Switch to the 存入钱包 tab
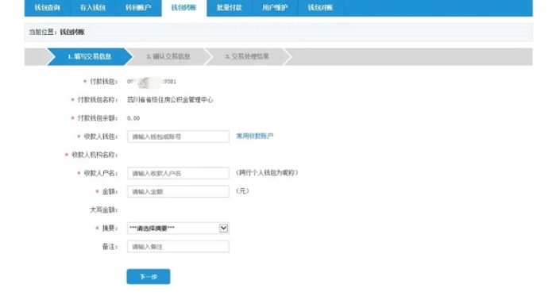Image resolution: width=556 pixels, height=300 pixels. coord(93,8)
